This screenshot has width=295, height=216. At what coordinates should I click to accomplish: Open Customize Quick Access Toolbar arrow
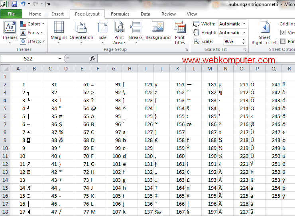point(49,4)
